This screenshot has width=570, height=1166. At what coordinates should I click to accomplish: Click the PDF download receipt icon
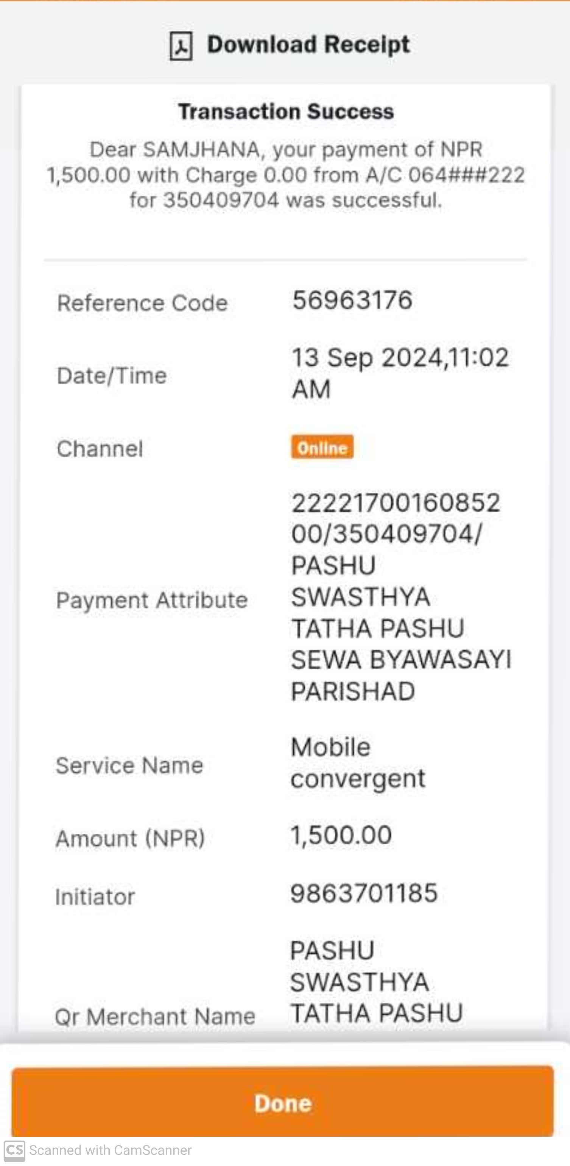point(181,46)
